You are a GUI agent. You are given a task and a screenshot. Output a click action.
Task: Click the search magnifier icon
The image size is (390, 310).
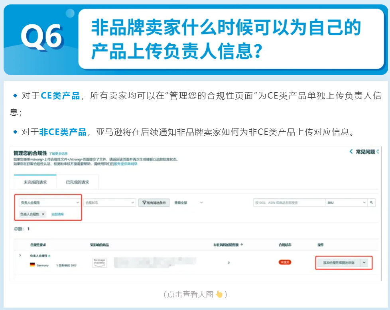pyautogui.click(x=371, y=202)
